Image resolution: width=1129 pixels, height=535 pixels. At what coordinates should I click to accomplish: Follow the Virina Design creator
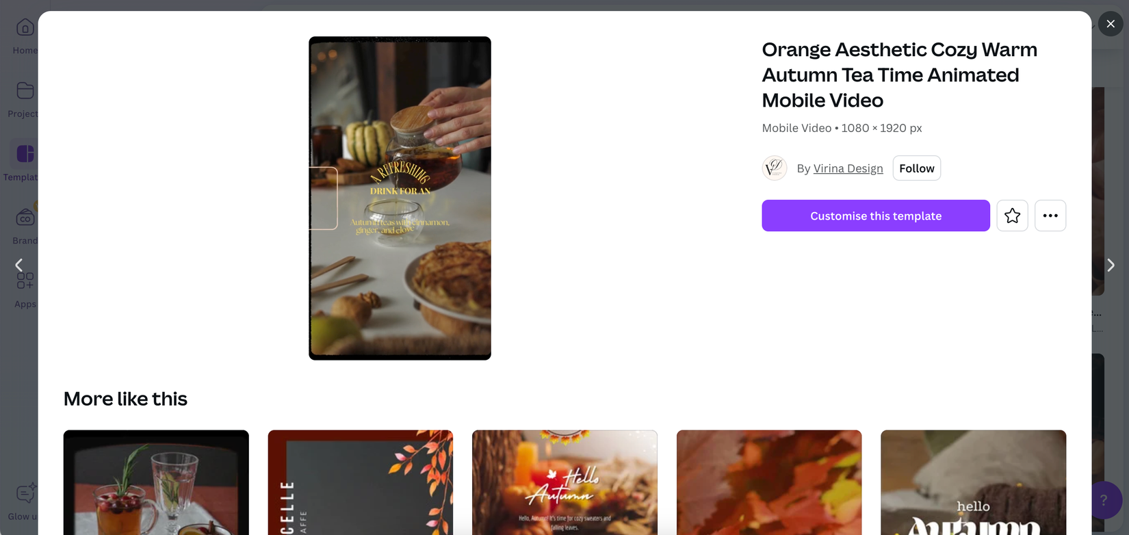pyautogui.click(x=916, y=168)
